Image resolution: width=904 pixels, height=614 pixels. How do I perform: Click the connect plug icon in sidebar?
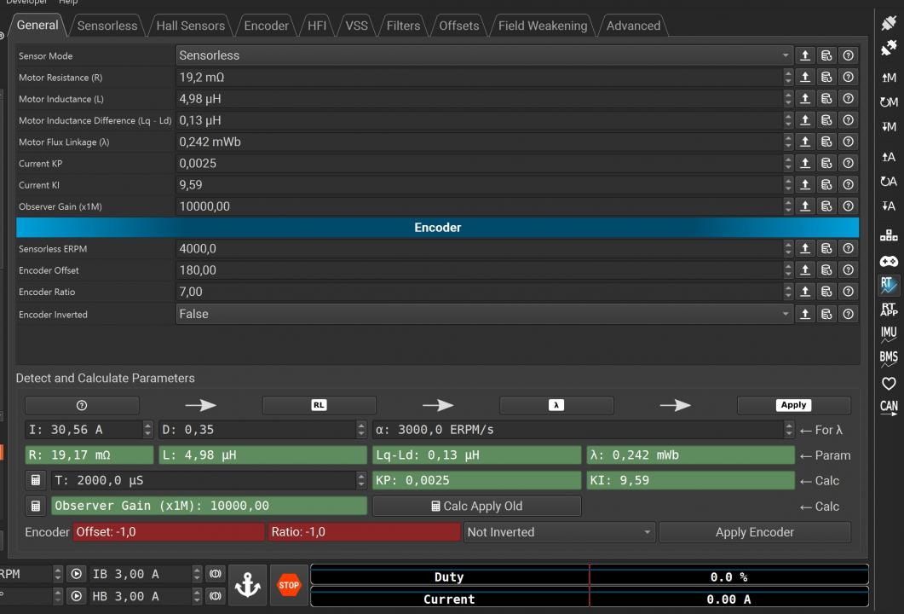pos(889,24)
